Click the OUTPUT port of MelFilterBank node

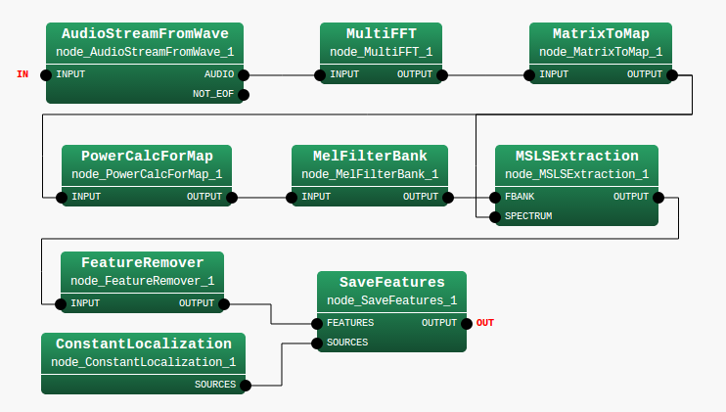click(449, 197)
